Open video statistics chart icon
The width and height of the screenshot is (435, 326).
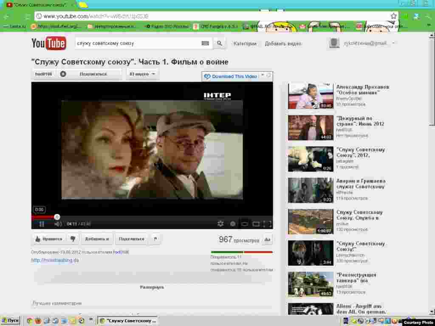point(267,240)
